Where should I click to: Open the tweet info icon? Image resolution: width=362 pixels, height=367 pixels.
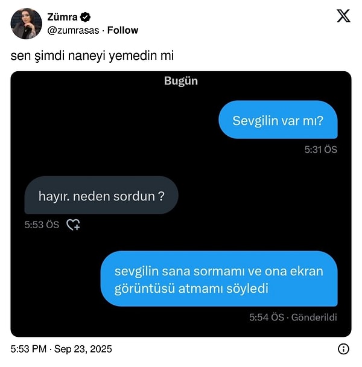343,349
